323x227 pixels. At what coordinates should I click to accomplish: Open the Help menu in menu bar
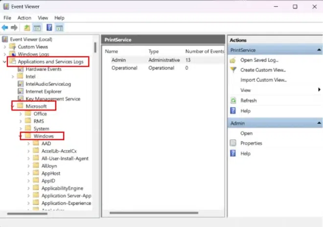tap(59, 18)
